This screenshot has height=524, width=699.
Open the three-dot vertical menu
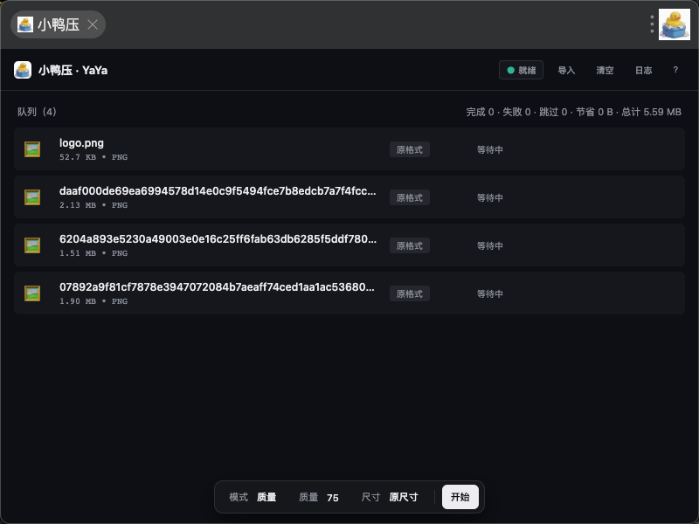click(652, 24)
